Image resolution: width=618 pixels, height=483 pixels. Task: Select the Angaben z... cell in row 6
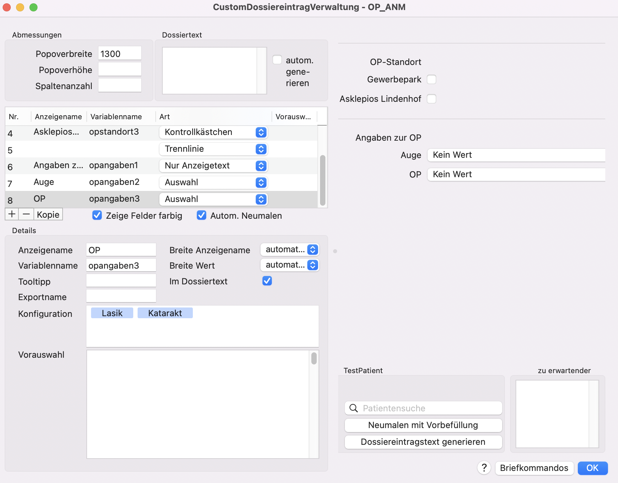click(59, 165)
